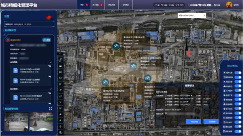
Task: Toggle the 周边水源 switch
Action: [x=238, y=81]
